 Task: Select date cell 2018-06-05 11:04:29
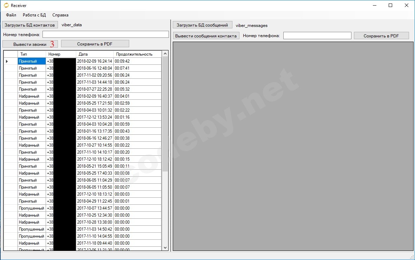(95, 180)
